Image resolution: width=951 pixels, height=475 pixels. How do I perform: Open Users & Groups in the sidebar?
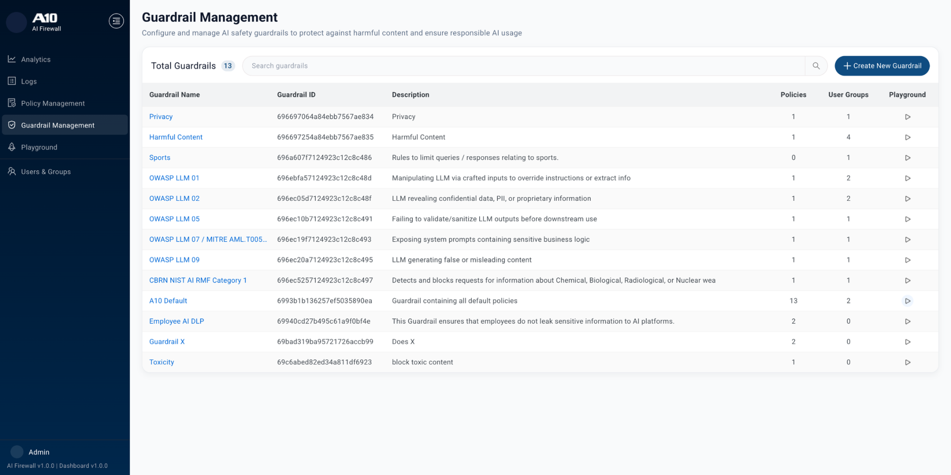point(46,172)
